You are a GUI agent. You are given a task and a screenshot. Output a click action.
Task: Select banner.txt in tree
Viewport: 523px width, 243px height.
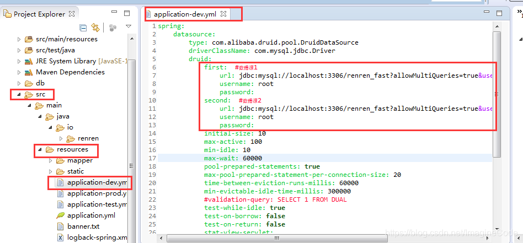pos(83,226)
